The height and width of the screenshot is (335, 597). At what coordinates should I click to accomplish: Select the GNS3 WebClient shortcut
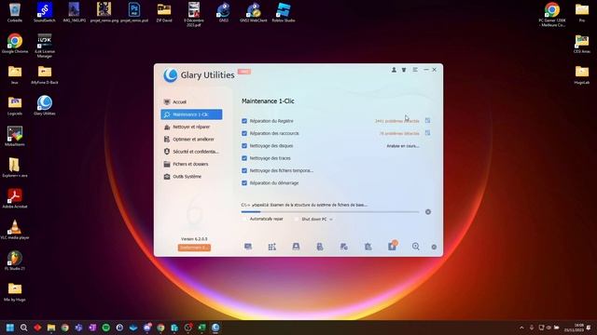[253, 12]
